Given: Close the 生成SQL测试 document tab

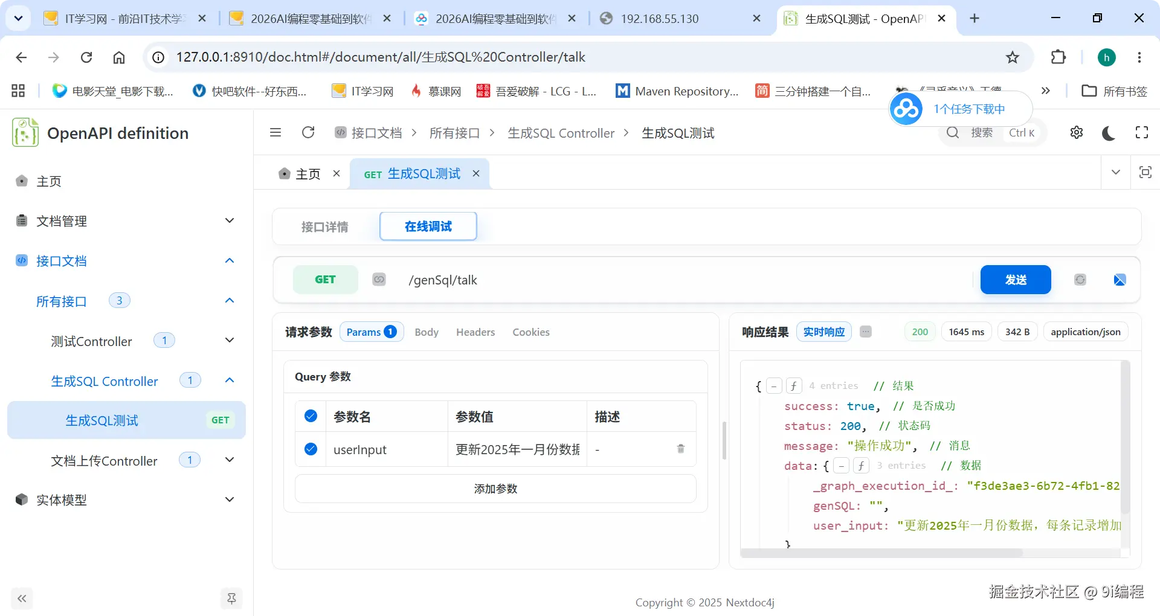Looking at the screenshot, I should click(x=476, y=173).
